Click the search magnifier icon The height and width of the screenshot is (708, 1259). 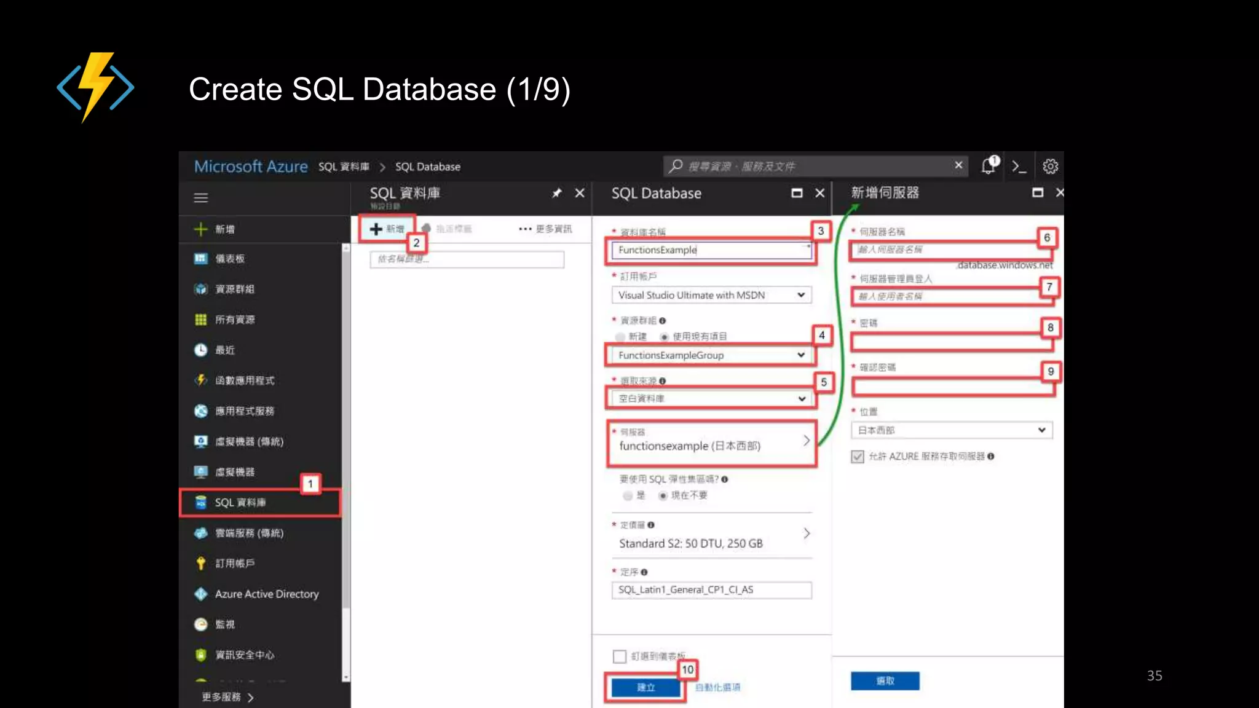point(676,165)
